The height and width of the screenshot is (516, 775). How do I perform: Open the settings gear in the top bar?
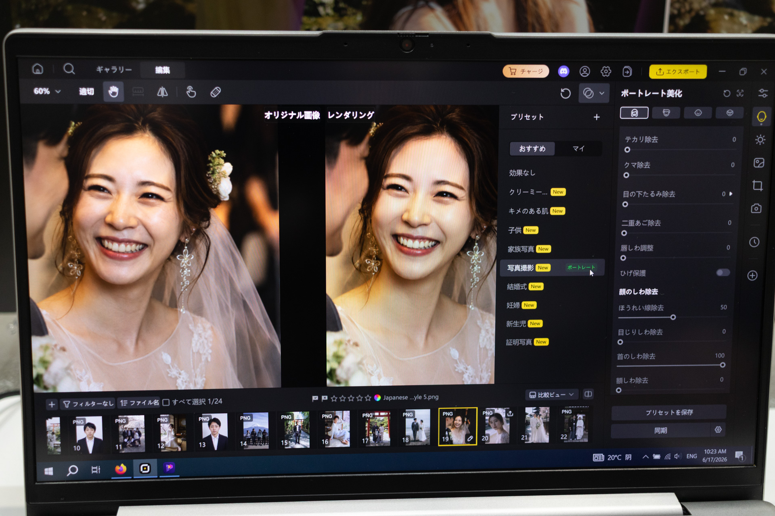tap(606, 71)
